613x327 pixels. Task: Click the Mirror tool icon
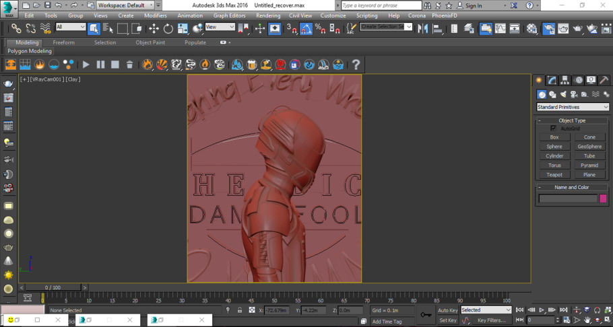click(x=422, y=28)
